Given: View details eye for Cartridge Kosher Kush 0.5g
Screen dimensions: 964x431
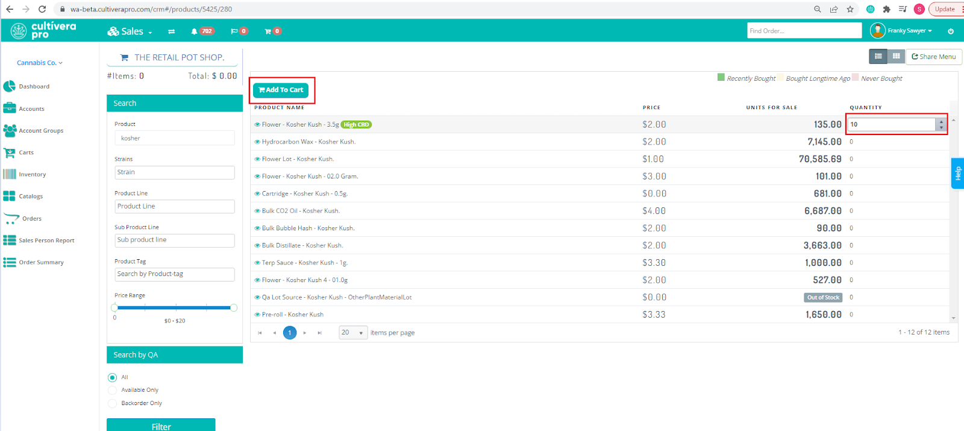Looking at the screenshot, I should tap(257, 193).
